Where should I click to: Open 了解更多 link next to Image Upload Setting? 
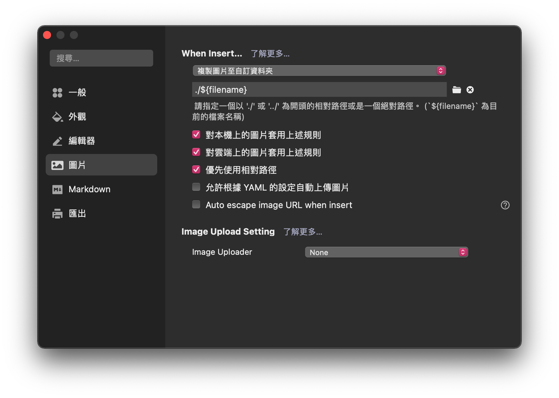(x=303, y=232)
